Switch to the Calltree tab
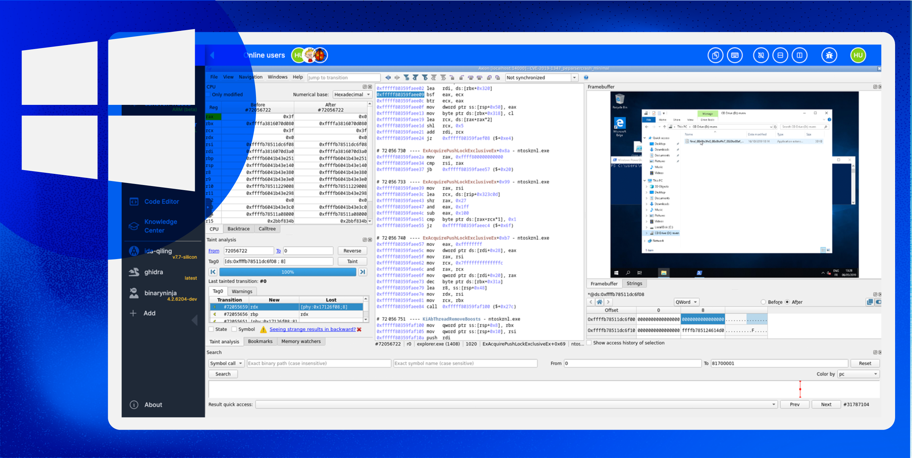 pyautogui.click(x=267, y=229)
